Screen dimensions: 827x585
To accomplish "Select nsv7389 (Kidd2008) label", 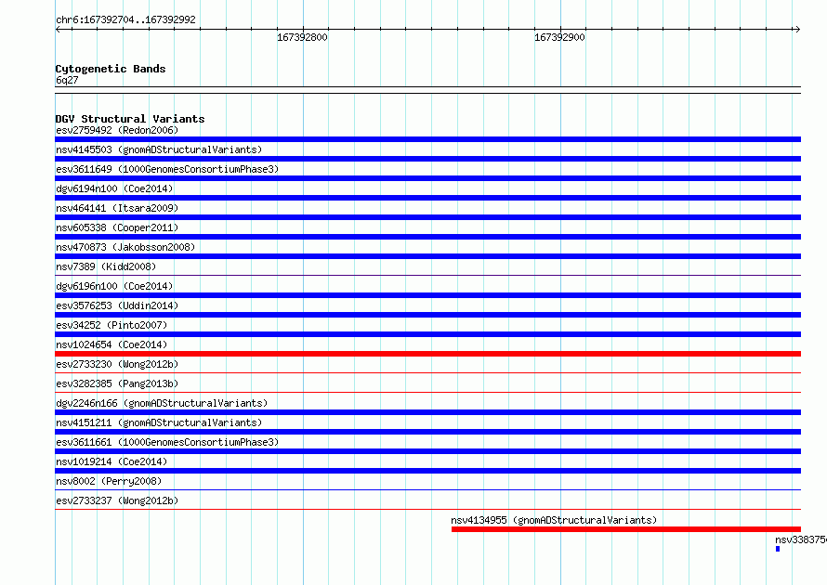I will (x=106, y=266).
